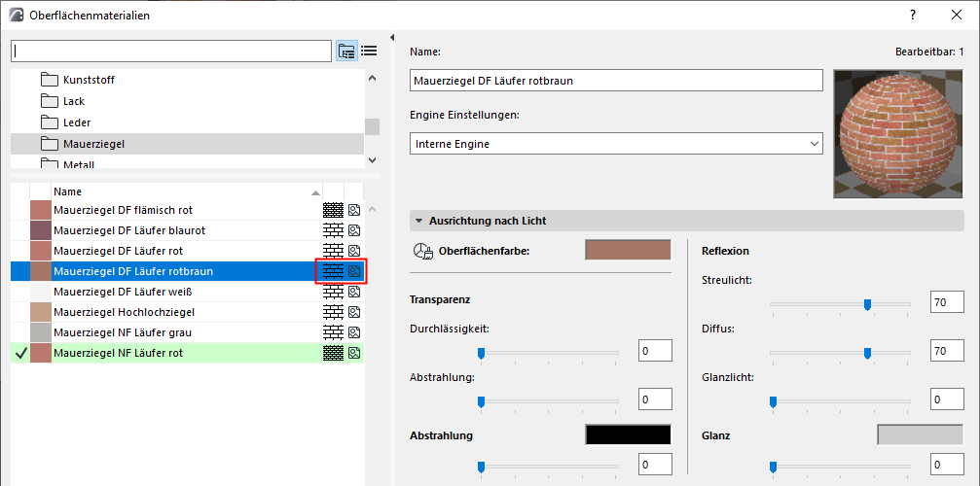The image size is (980, 486).
Task: Click the Diffus value field
Action: point(947,351)
